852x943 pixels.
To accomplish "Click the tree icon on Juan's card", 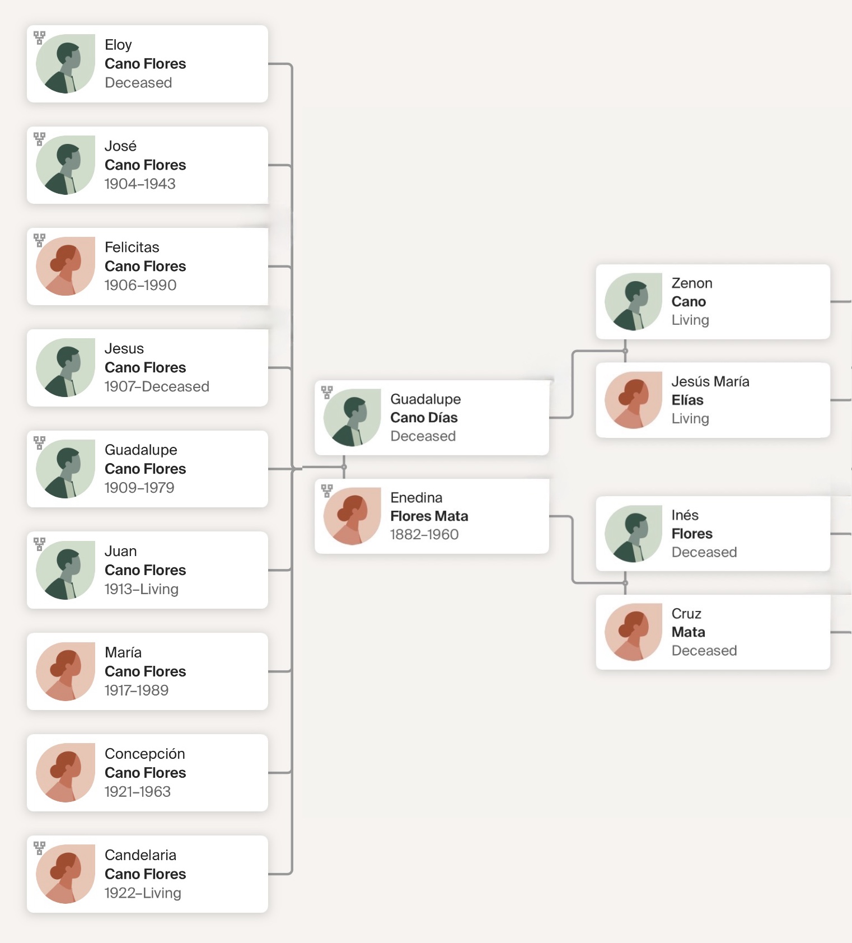I will 39,544.
